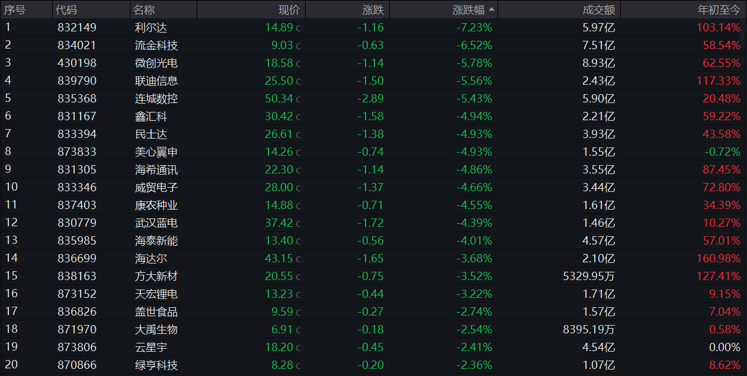Image resolution: width=747 pixels, height=376 pixels.
Task: Select stock name 绿亨科技
Action: (x=156, y=365)
